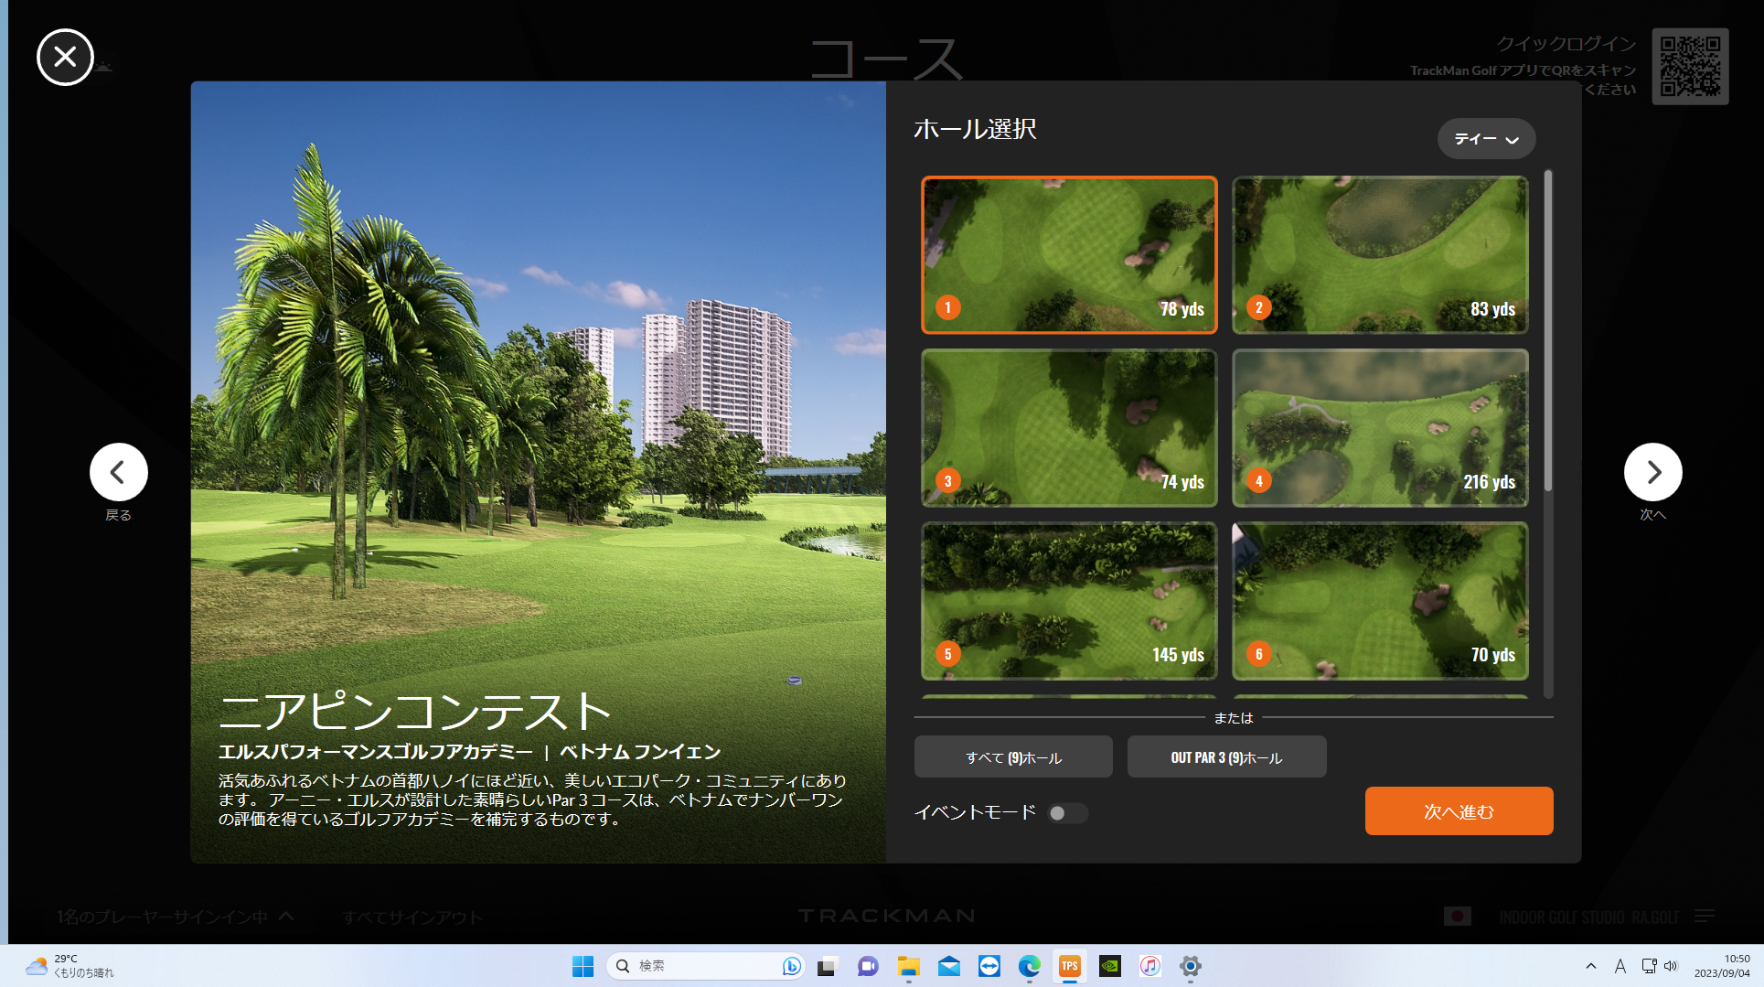
Task: Click the Bing icon in search box
Action: (791, 966)
